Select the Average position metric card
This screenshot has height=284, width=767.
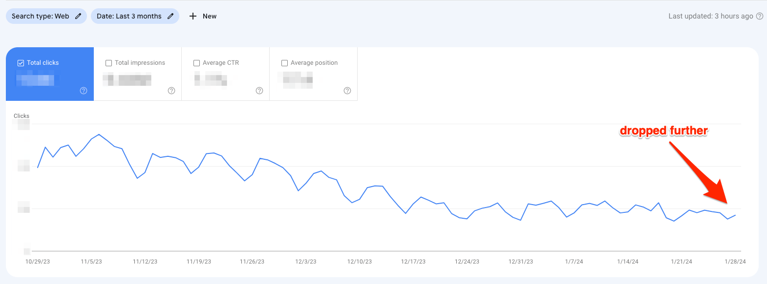[x=314, y=74]
